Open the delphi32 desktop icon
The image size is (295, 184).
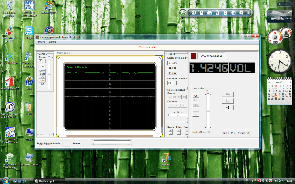[x=167, y=157]
